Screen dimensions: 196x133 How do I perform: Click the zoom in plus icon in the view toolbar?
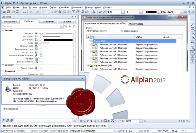pyautogui.click(x=98, y=121)
